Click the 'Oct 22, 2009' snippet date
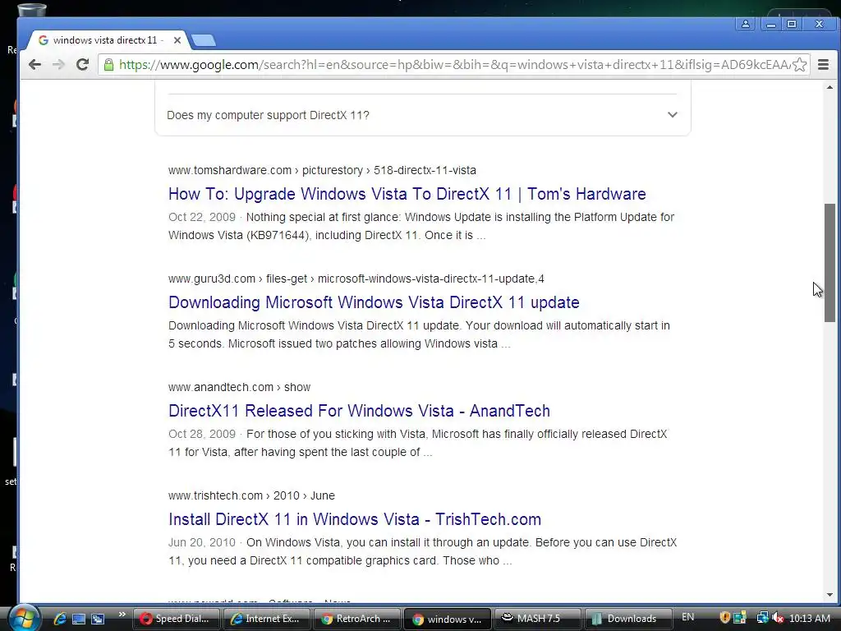 (x=202, y=217)
